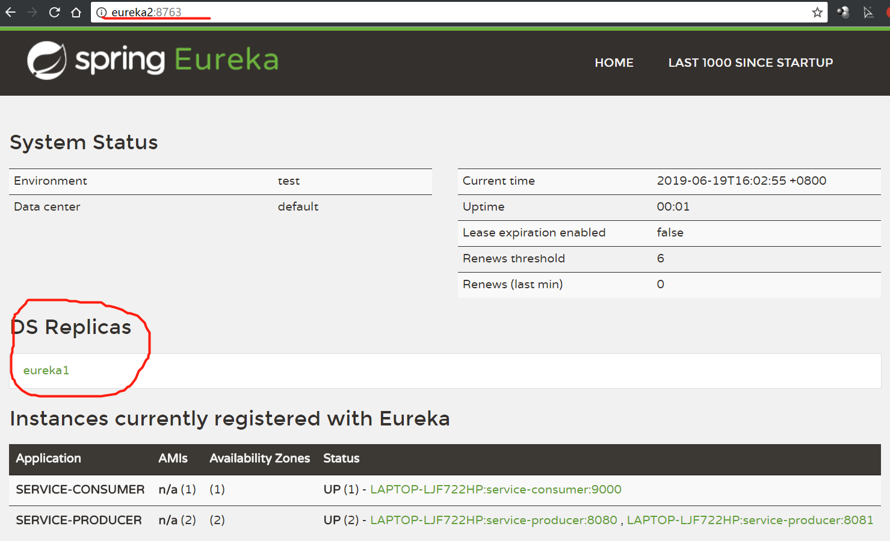
Task: Click the Lease expiration enabled label
Action: 534,232
